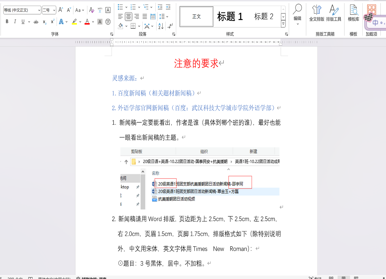Toggle italic formatting on selected text
Image resolution: width=386 pixels, height=279 pixels.
click(x=15, y=22)
